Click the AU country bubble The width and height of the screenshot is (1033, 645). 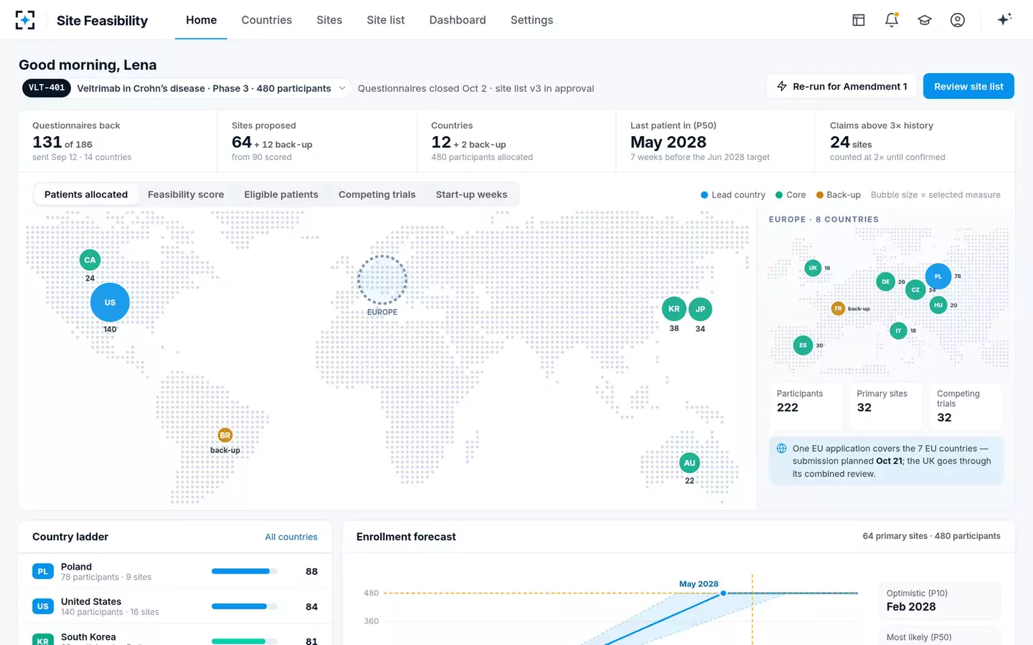(689, 463)
